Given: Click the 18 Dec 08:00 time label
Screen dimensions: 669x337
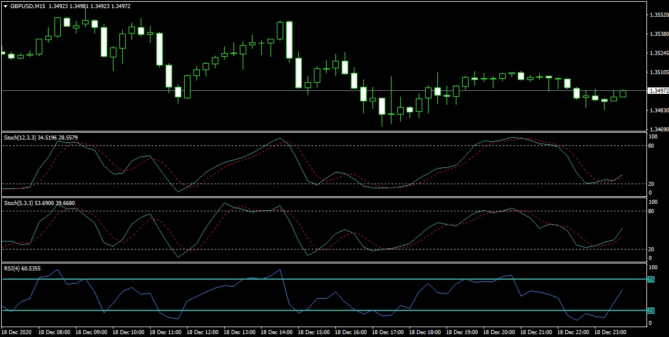Looking at the screenshot, I should point(54,333).
